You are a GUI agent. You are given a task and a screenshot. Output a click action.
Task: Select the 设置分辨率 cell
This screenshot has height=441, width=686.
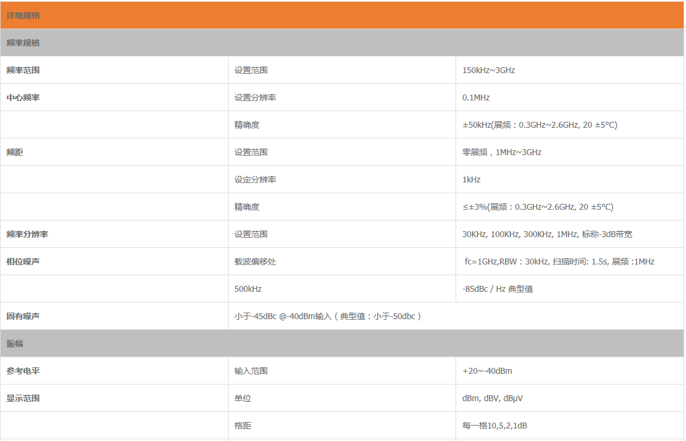coord(255,97)
